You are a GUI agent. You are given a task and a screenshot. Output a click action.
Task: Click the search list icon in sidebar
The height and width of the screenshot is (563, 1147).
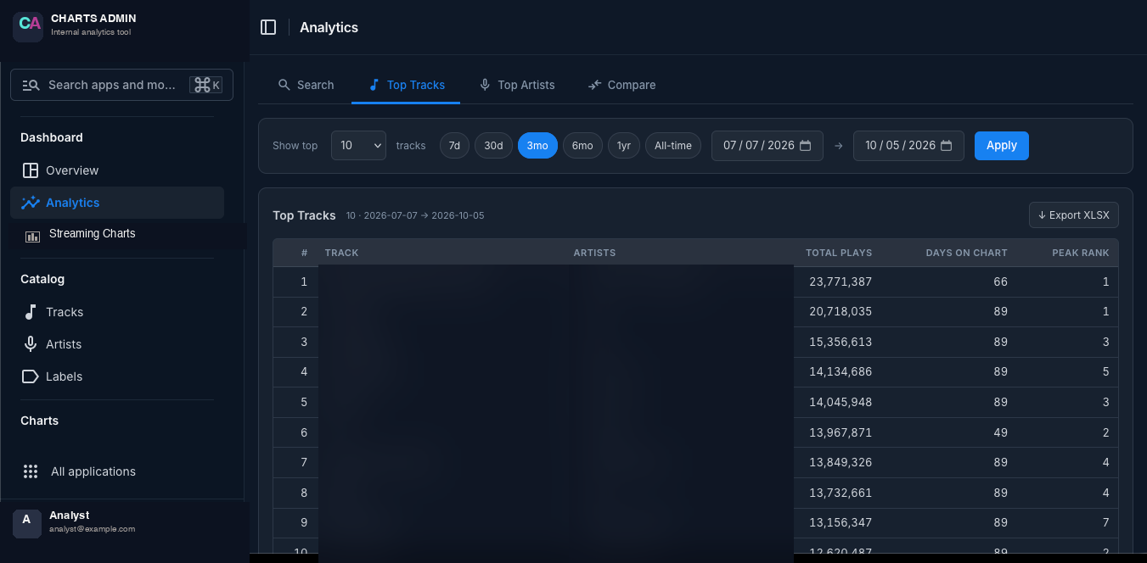coord(31,85)
